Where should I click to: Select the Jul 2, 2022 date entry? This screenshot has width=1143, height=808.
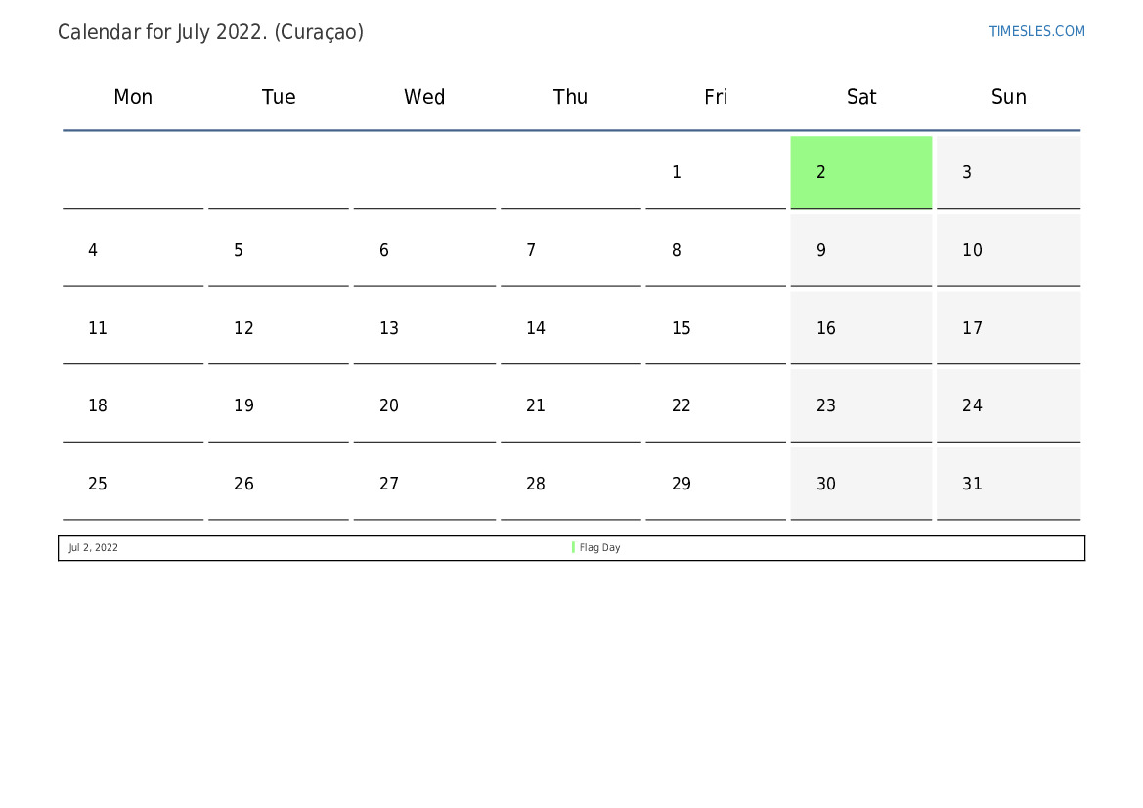93,547
